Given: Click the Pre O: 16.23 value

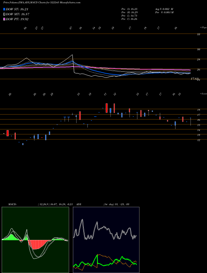Looking at the screenshot, I should click(129, 9).
